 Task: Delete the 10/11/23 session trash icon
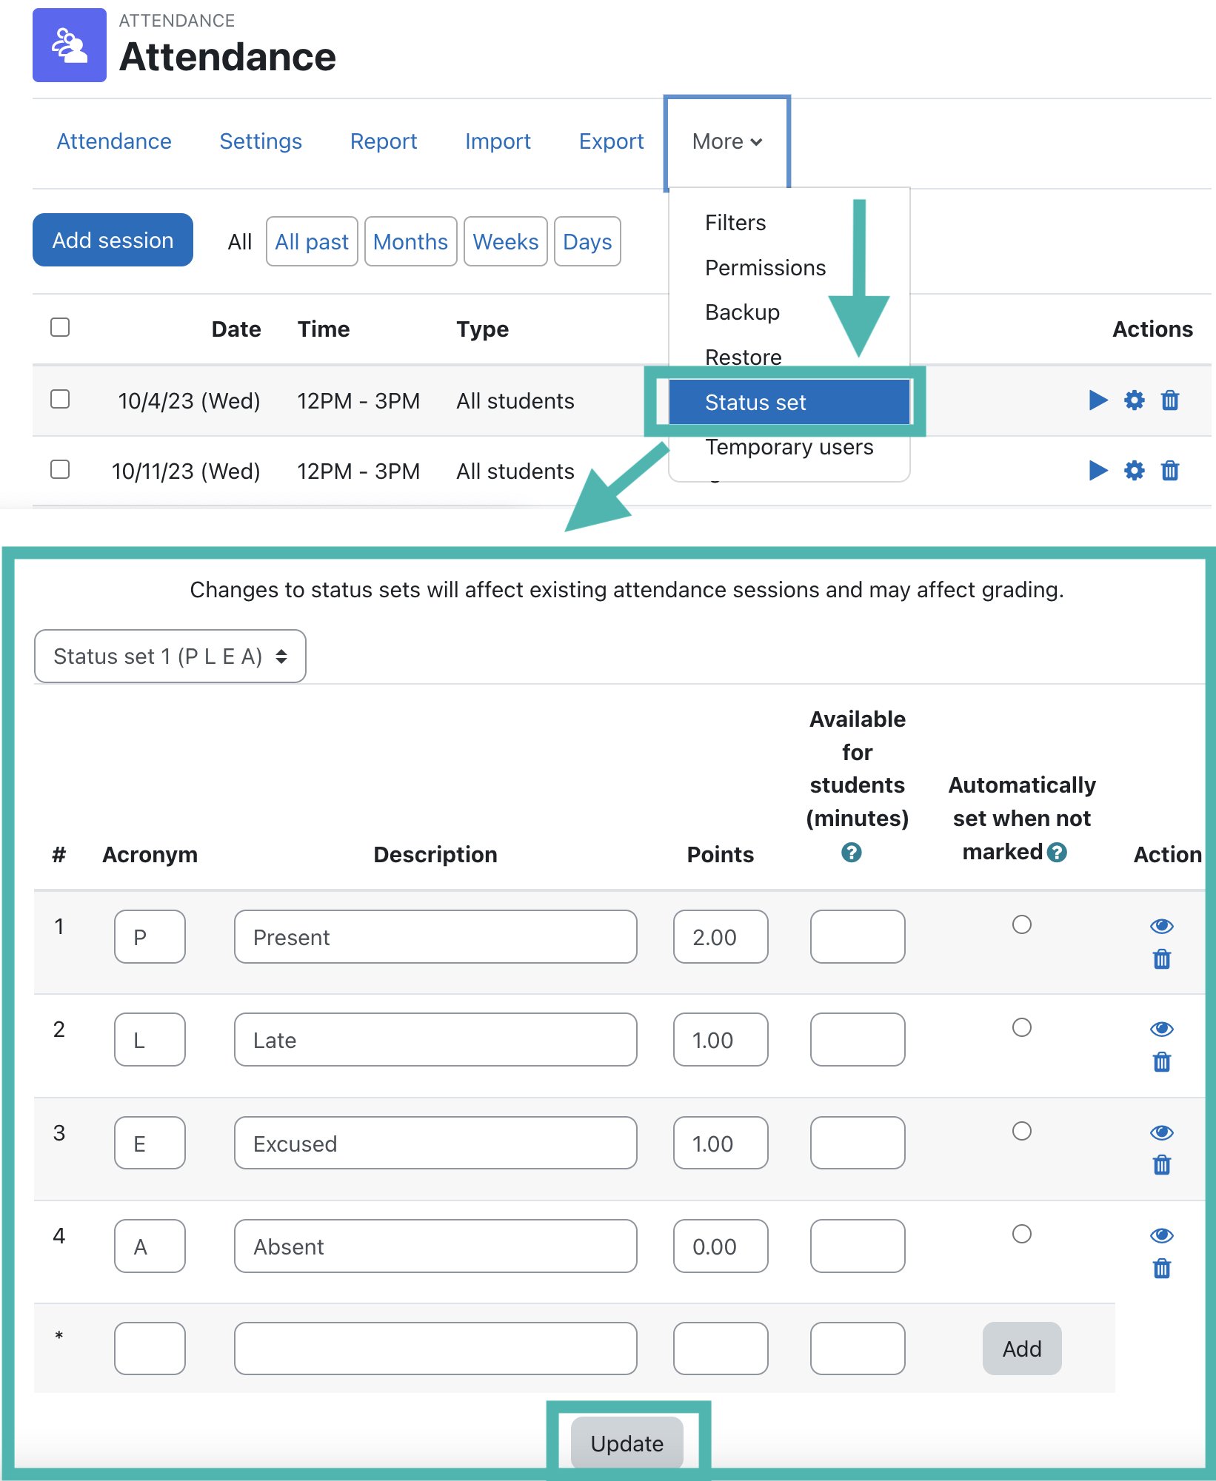pyautogui.click(x=1170, y=470)
